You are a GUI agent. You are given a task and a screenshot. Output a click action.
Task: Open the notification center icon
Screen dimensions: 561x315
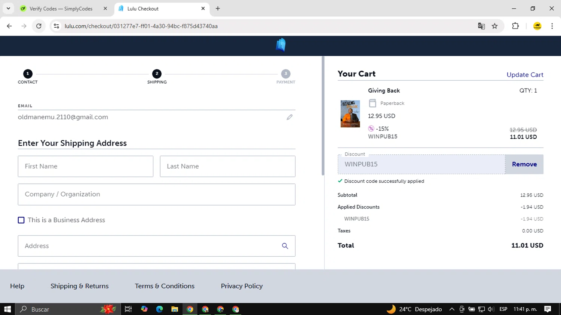point(548,309)
